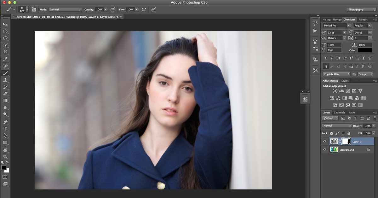Select Layer 1 layer mask thumbnail
Image resolution: width=378 pixels, height=198 pixels.
pos(346,142)
